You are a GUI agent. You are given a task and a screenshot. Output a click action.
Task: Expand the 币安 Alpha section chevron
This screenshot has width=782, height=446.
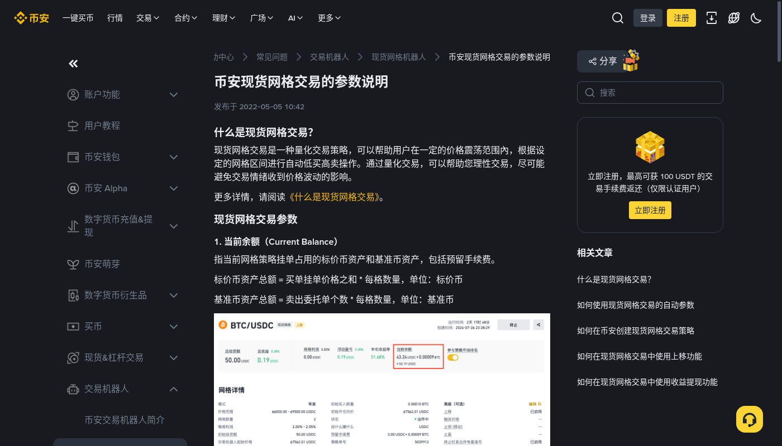pos(174,188)
